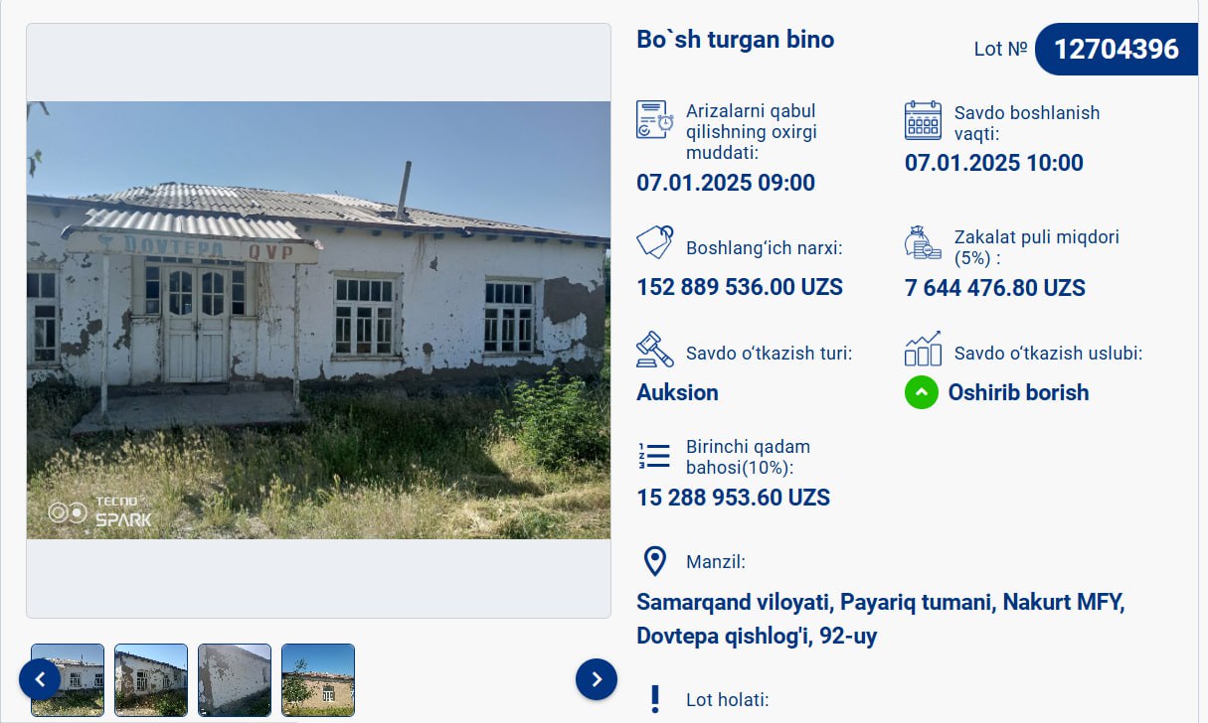Click the calendar icon beside Savdo boshlanish vaqti
This screenshot has height=723, width=1208.
[923, 120]
